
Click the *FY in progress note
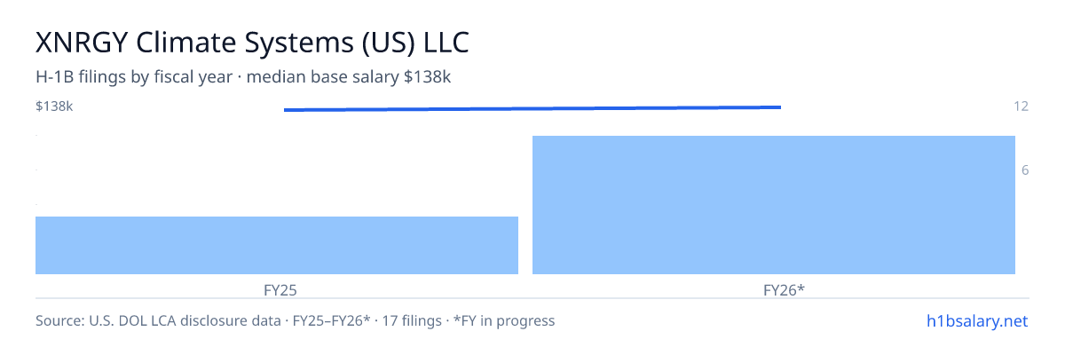(504, 320)
